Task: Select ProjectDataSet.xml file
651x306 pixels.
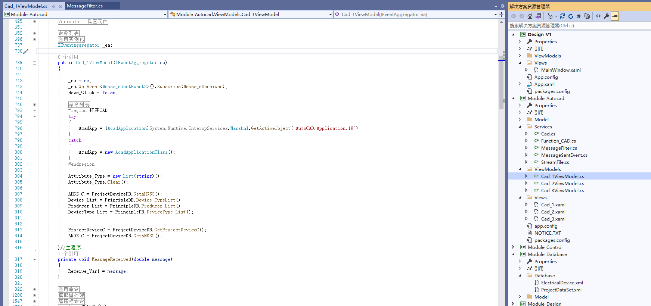Action: 561,290
